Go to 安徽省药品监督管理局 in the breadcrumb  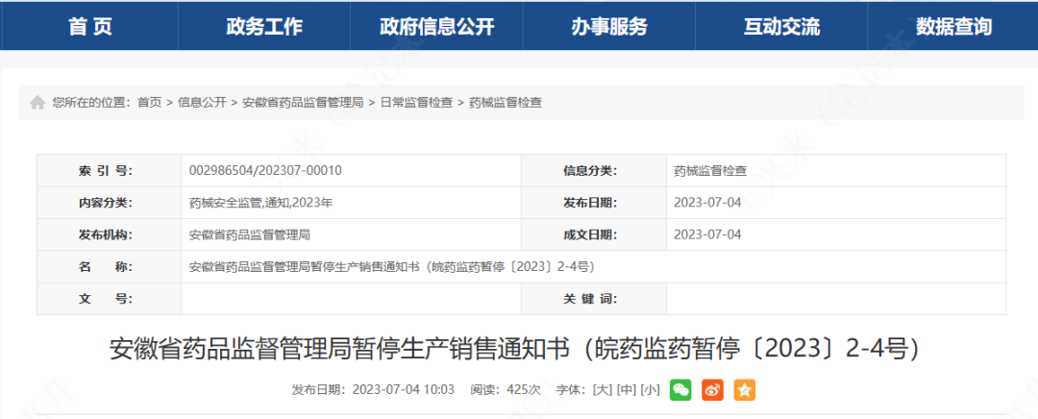tap(303, 103)
